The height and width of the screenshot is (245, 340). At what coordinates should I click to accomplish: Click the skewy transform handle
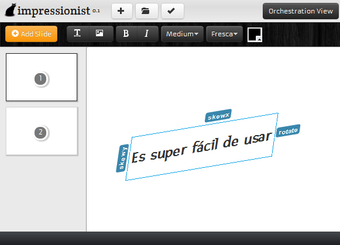click(x=122, y=158)
